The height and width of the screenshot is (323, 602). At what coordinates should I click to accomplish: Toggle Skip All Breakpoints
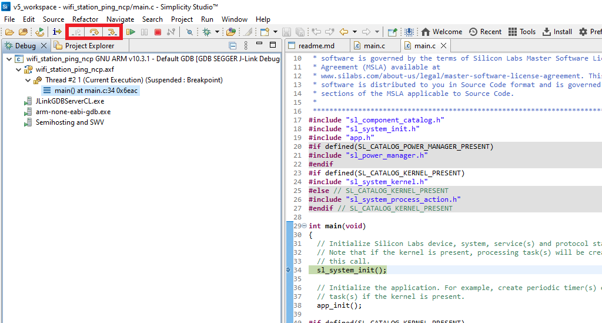pyautogui.click(x=189, y=32)
